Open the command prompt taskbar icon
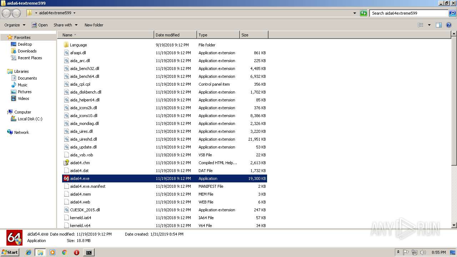The height and width of the screenshot is (257, 457). [x=89, y=252]
